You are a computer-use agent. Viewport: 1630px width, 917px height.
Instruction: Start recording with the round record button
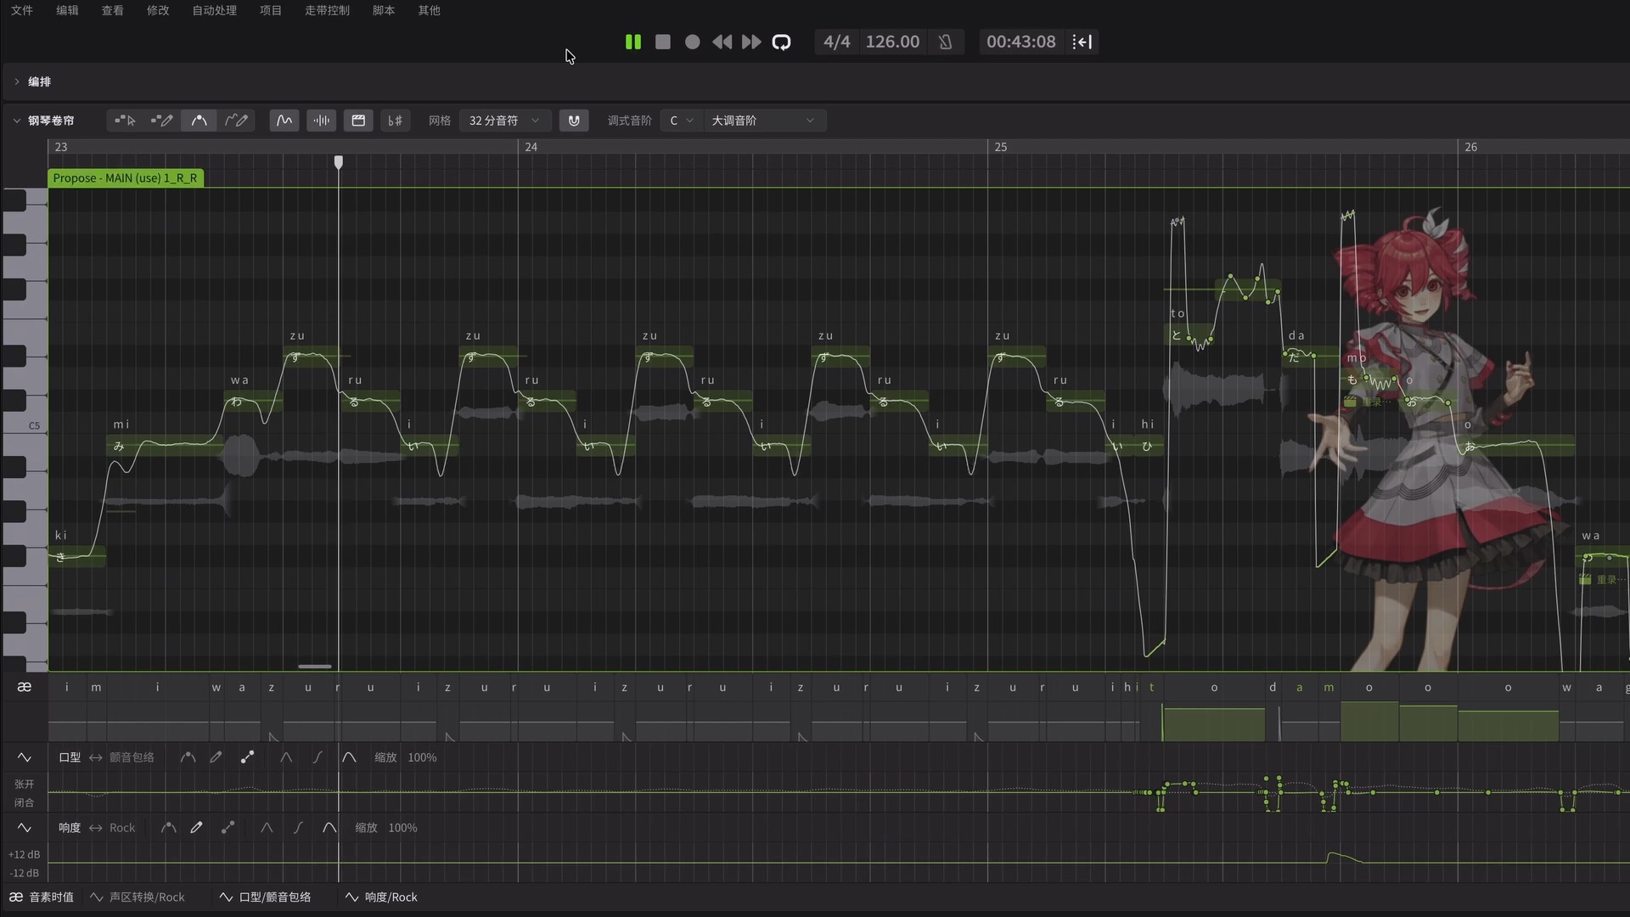(693, 42)
